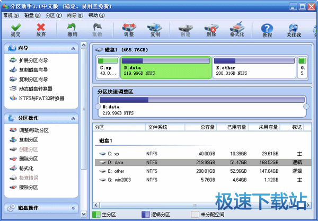Screen dimensions: 318x221
Task: Click the partition list horizontal scroll left arrow
Action: (96, 205)
